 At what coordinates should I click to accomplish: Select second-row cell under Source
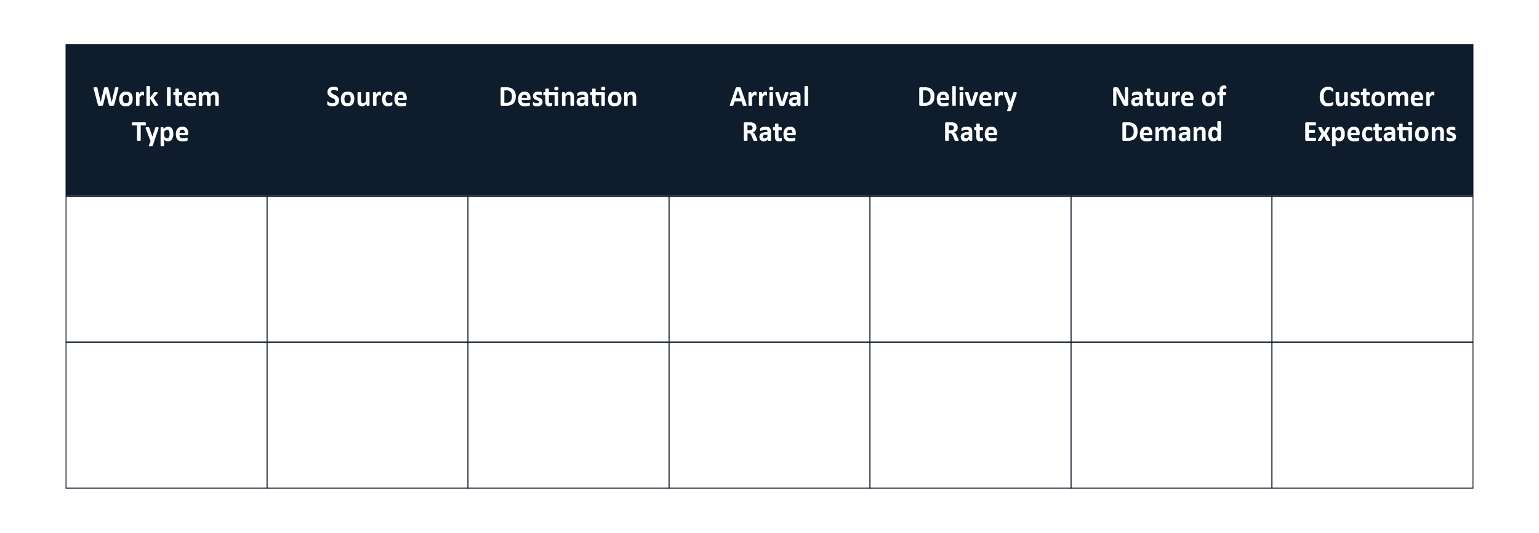coord(368,415)
